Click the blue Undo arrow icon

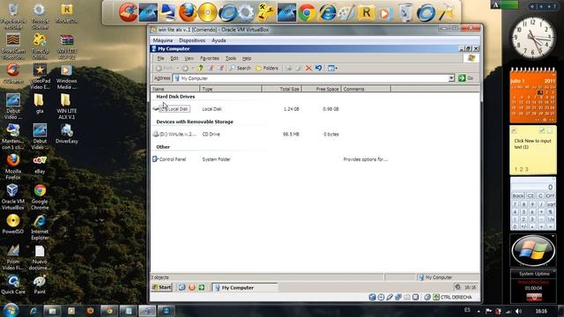[x=318, y=68]
